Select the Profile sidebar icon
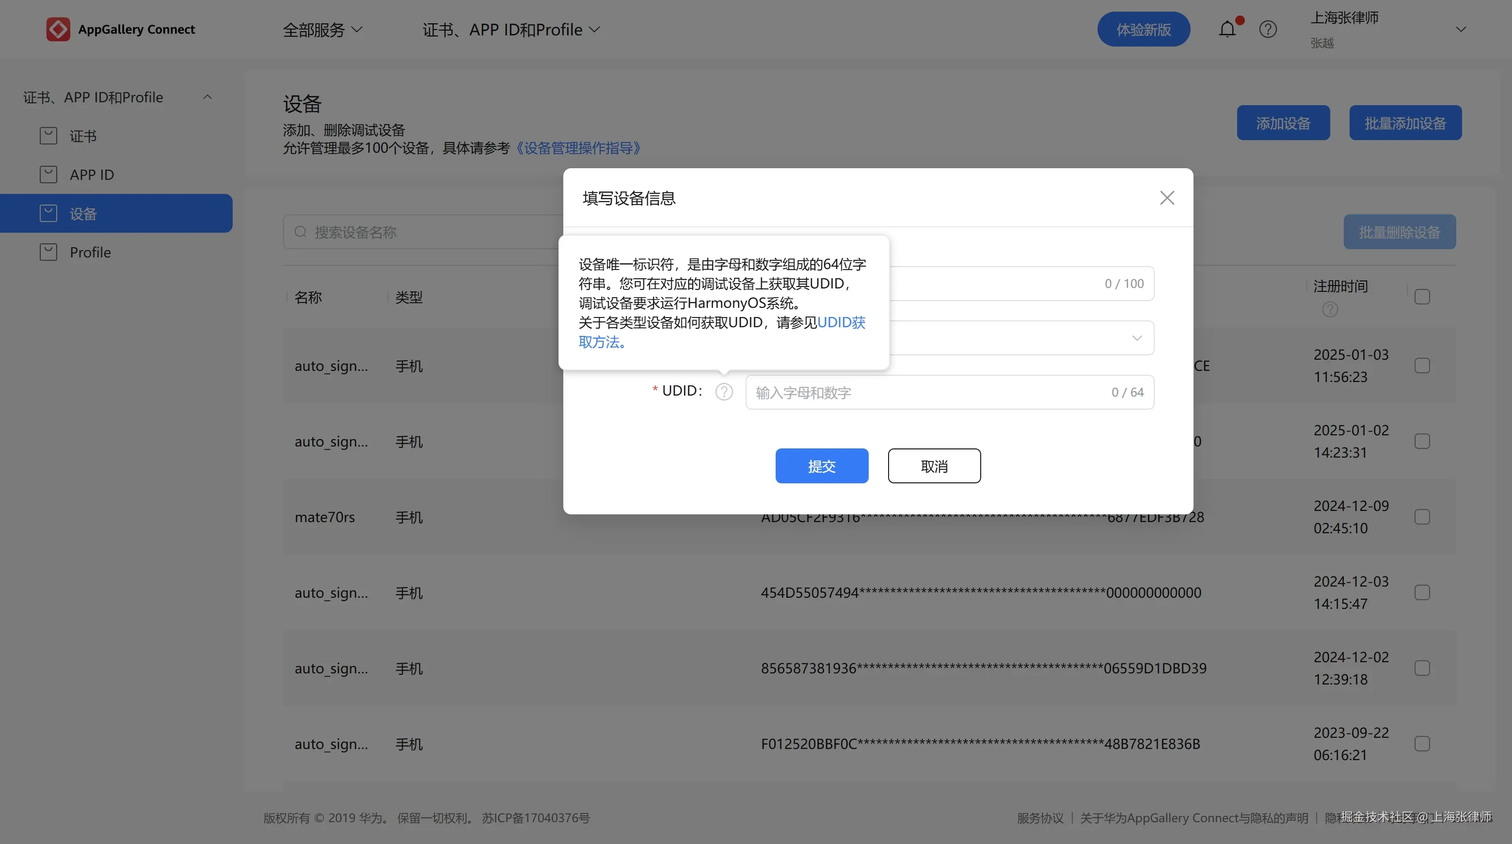Screen dimensions: 1512x844 point(48,251)
